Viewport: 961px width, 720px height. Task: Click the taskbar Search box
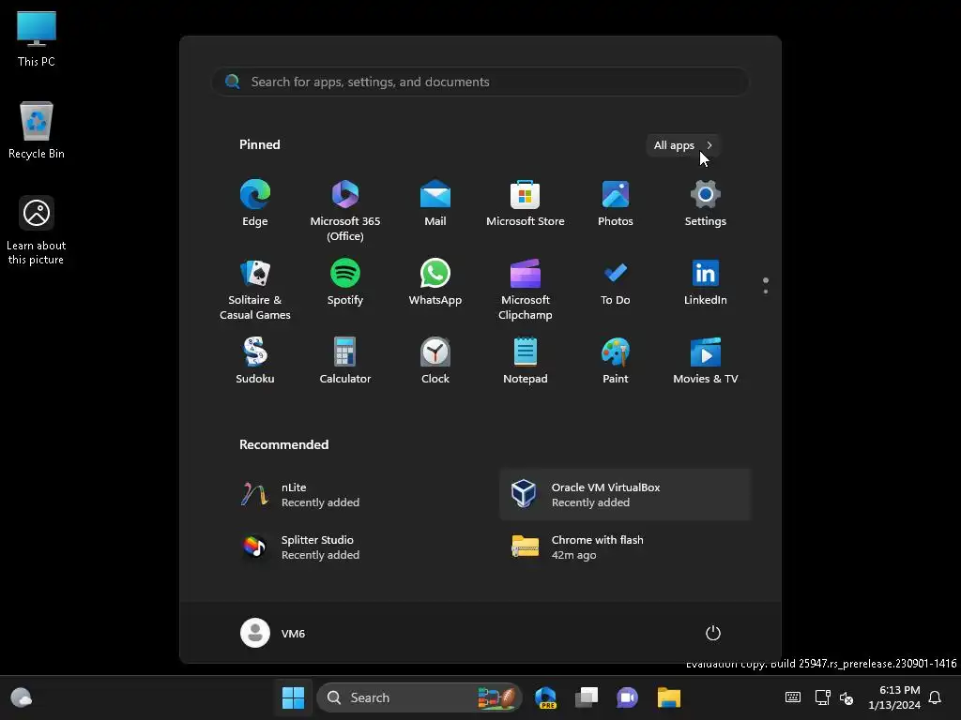click(419, 697)
